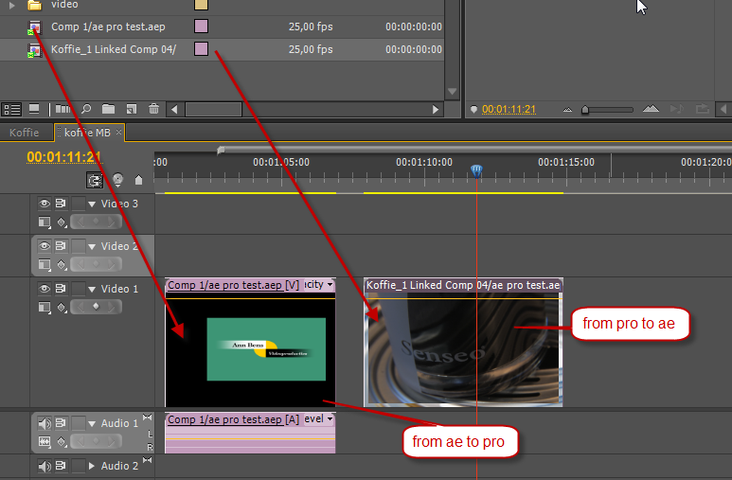Show keyframes icon on Video 1
The image size is (732, 480).
[x=62, y=308]
